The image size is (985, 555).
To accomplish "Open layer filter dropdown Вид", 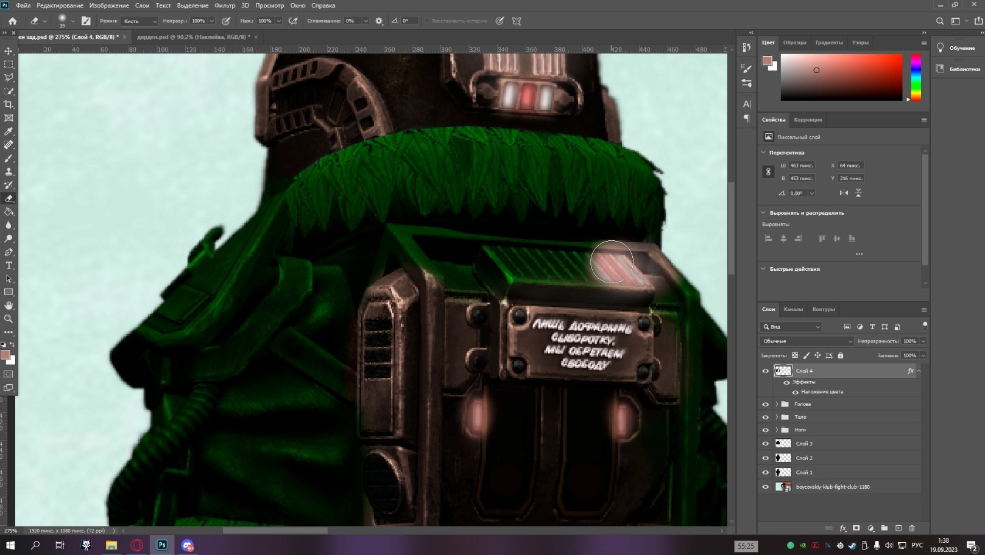I will [x=791, y=327].
